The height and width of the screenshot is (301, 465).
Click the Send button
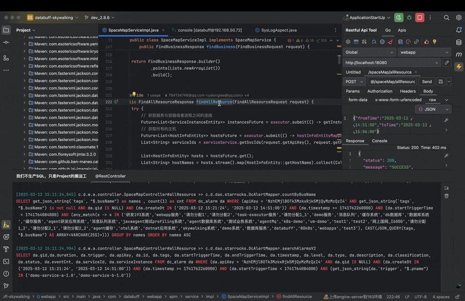(426, 82)
